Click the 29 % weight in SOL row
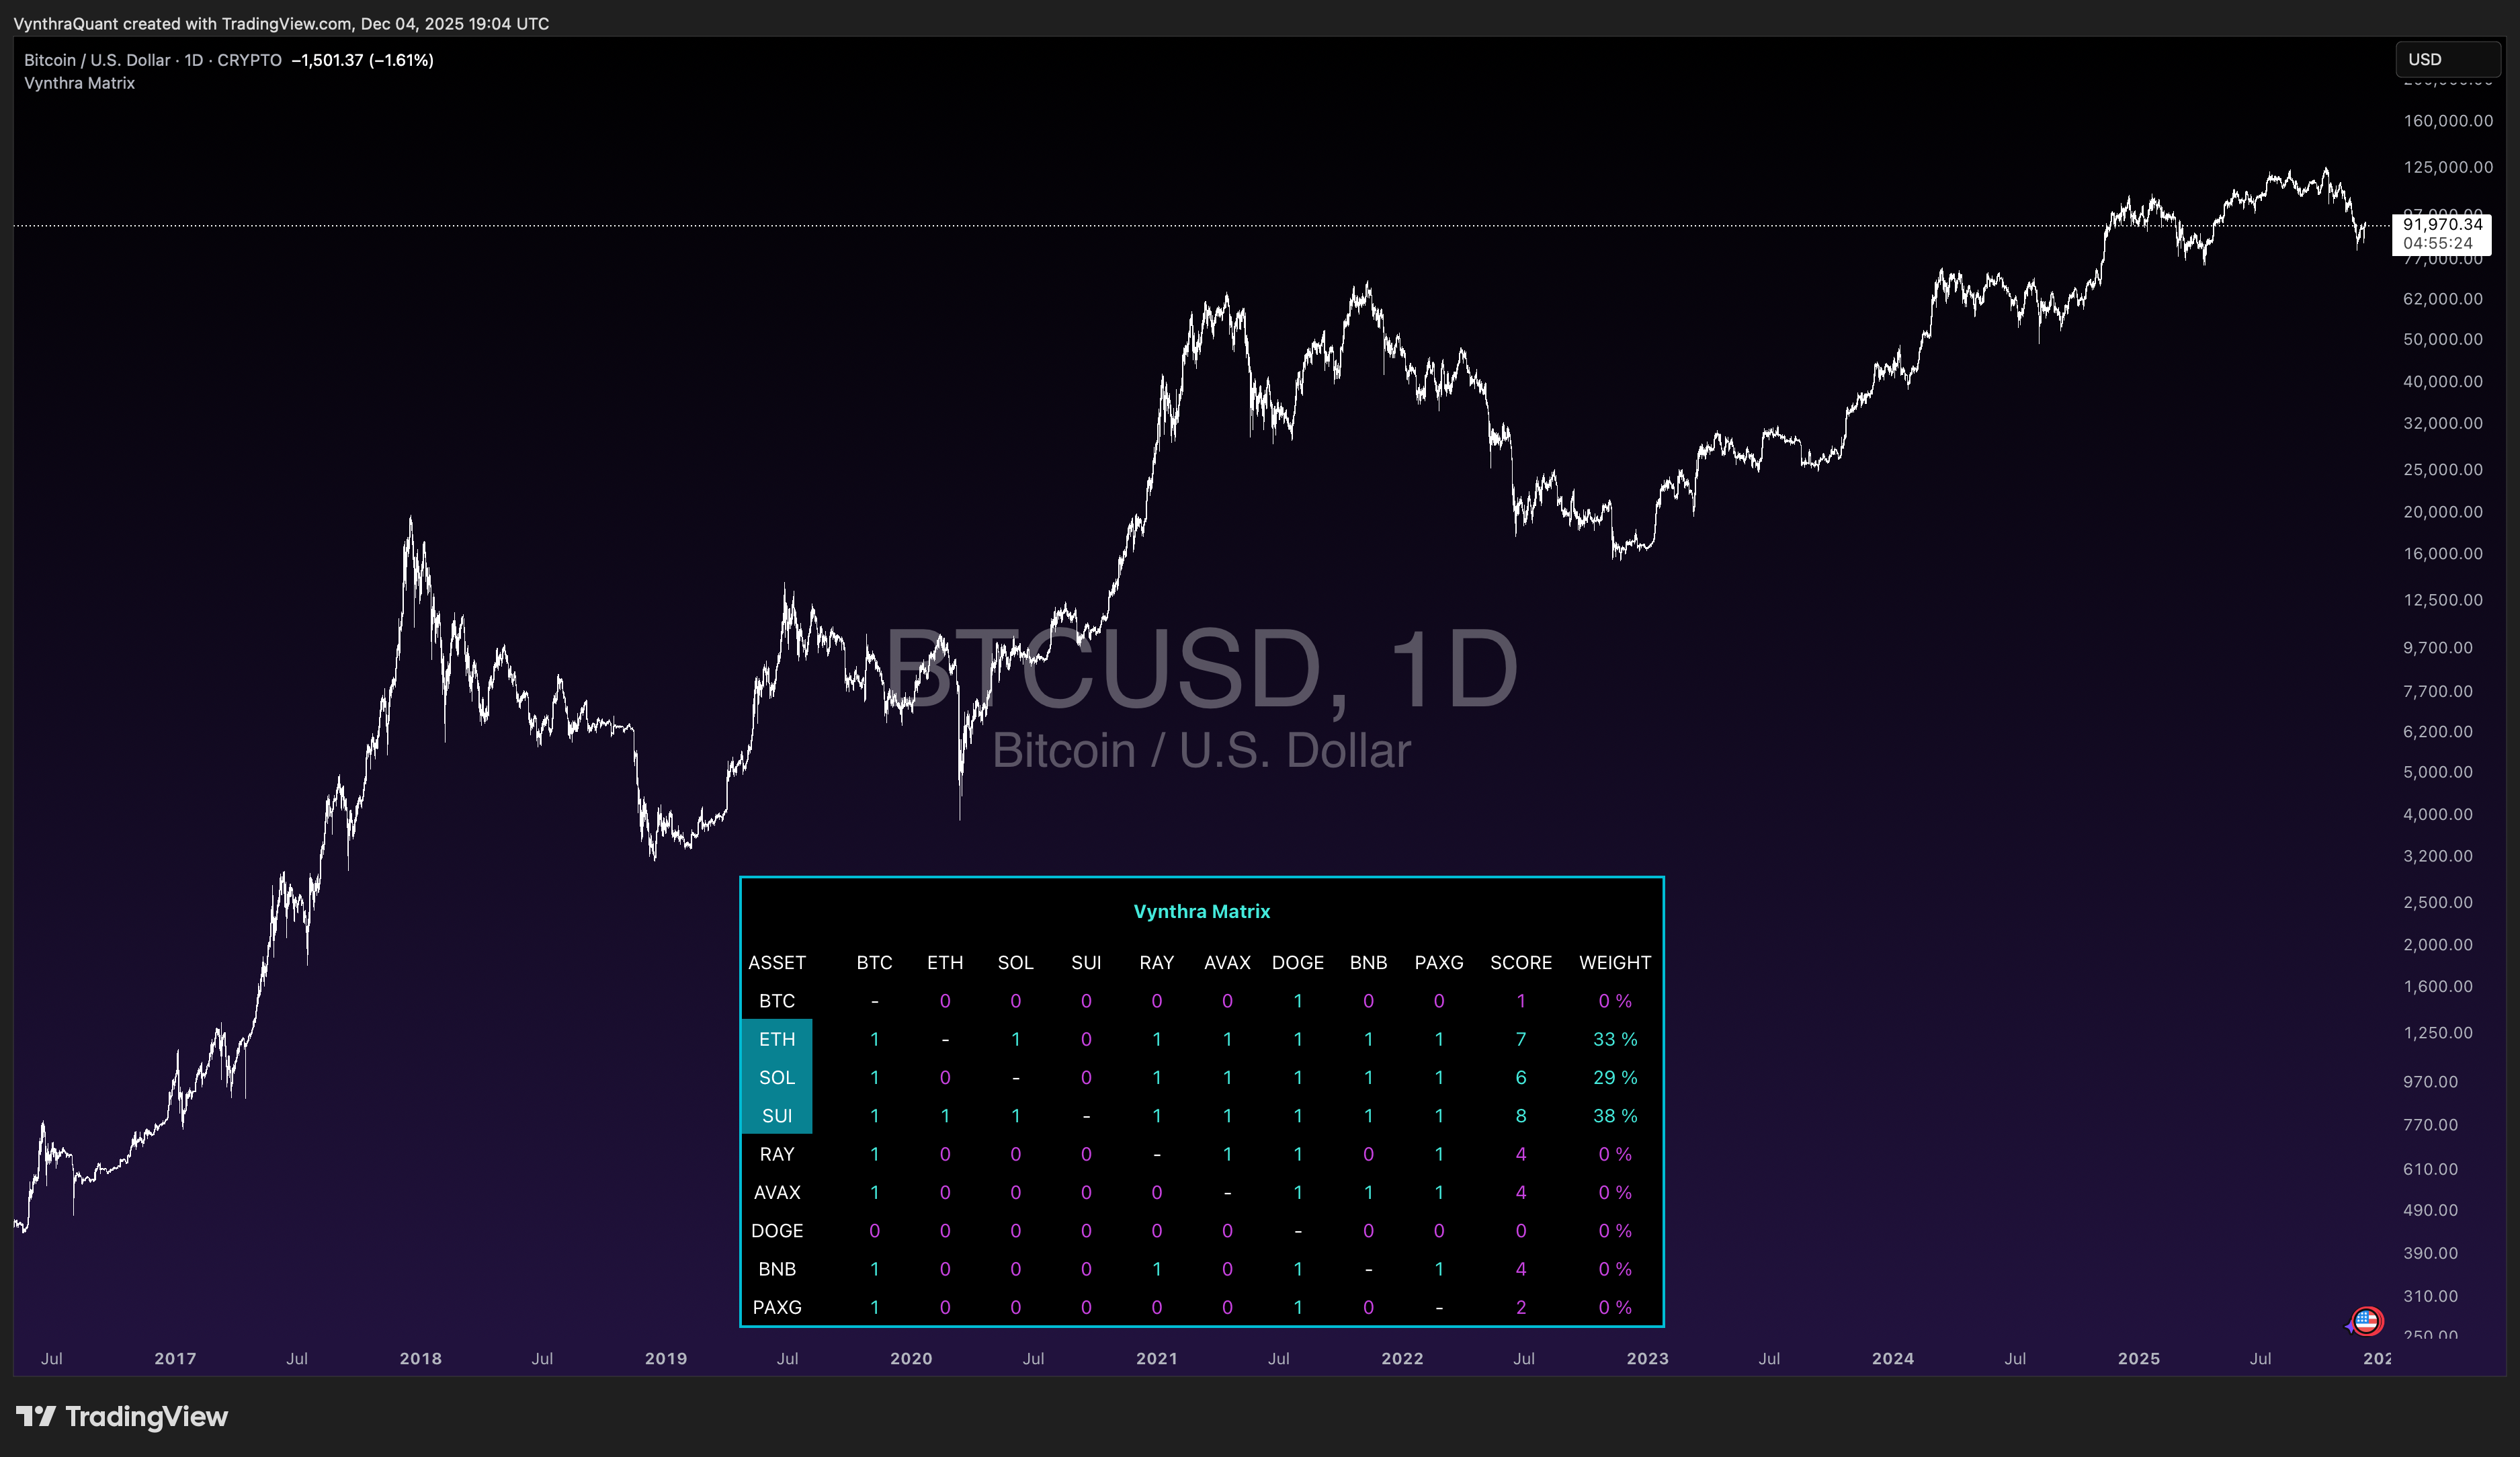This screenshot has width=2520, height=1457. pos(1615,1077)
